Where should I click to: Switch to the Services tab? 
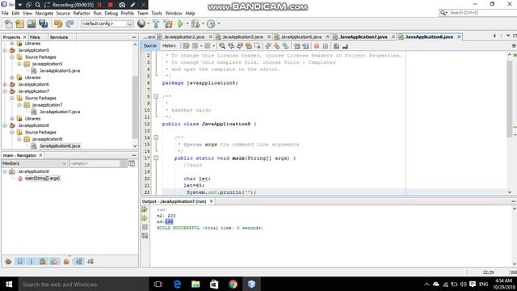[59, 37]
